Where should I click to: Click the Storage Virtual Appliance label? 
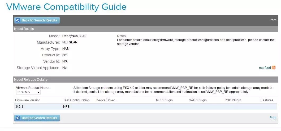click(x=38, y=68)
